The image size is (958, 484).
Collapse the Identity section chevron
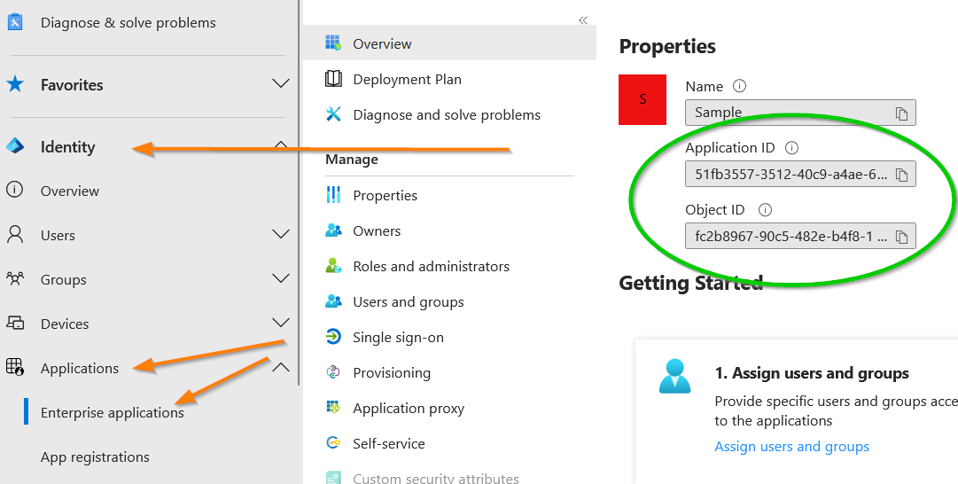tap(280, 144)
